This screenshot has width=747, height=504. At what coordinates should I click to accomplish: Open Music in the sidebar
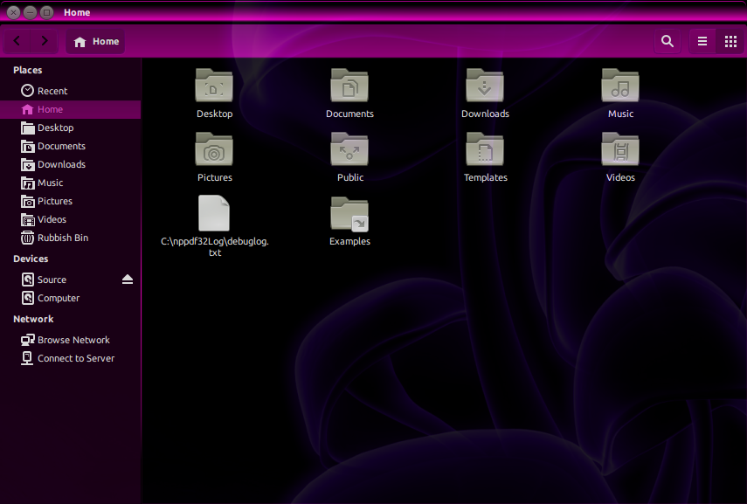point(71,183)
